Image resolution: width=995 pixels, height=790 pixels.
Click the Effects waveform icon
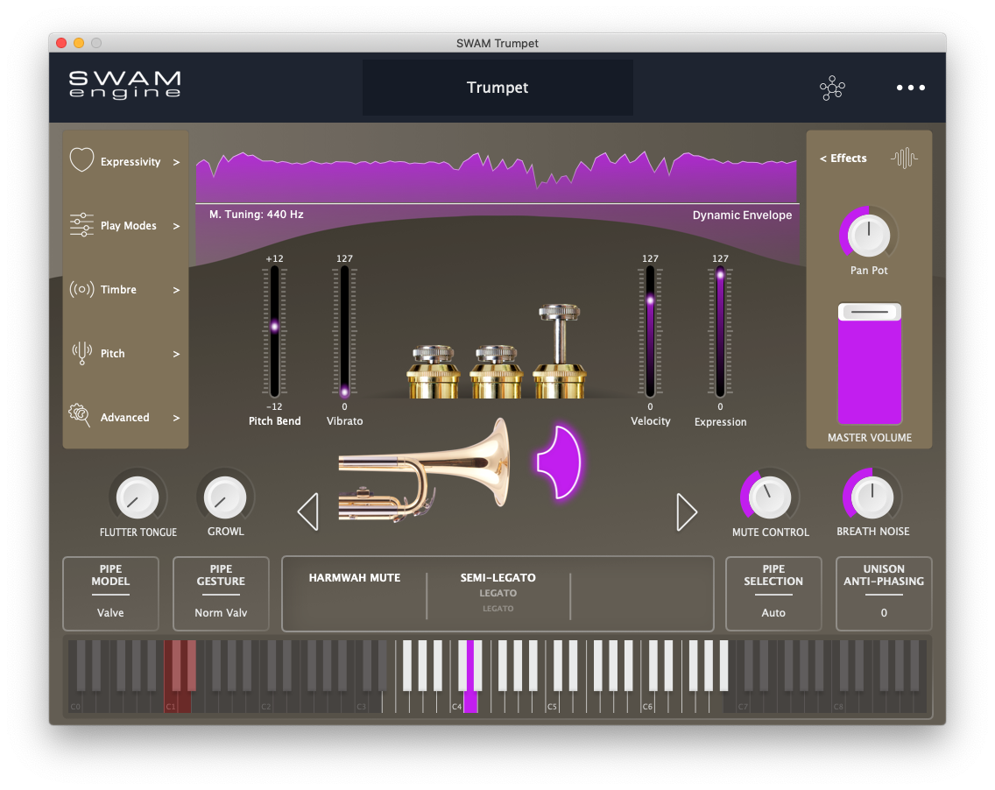tap(904, 158)
